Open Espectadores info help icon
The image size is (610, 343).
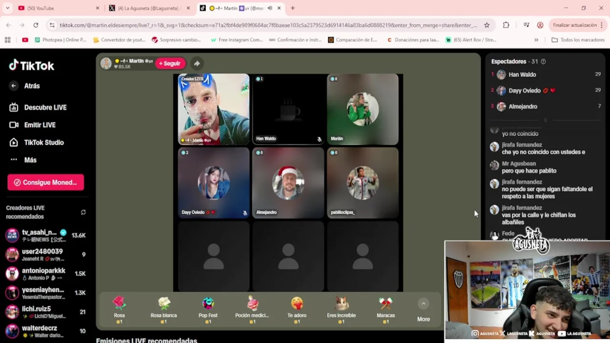(543, 61)
